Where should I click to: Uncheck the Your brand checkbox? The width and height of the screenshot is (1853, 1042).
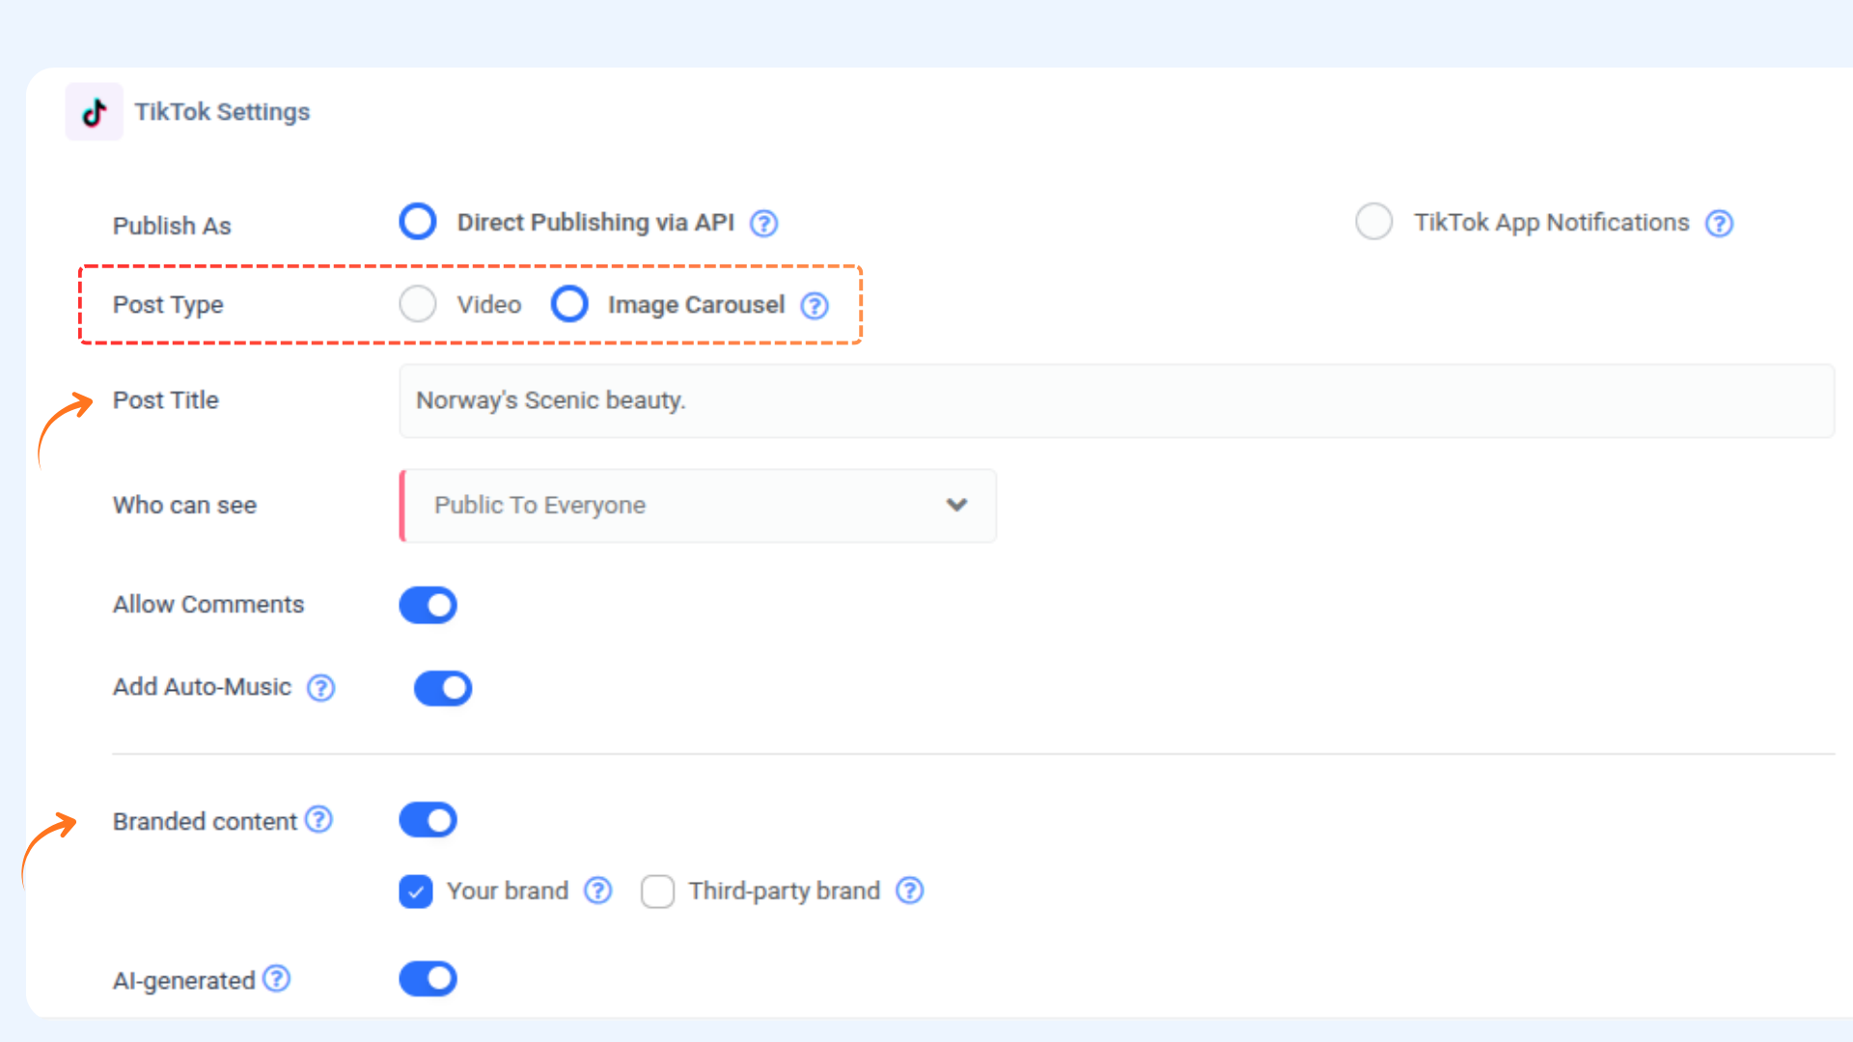coord(416,891)
